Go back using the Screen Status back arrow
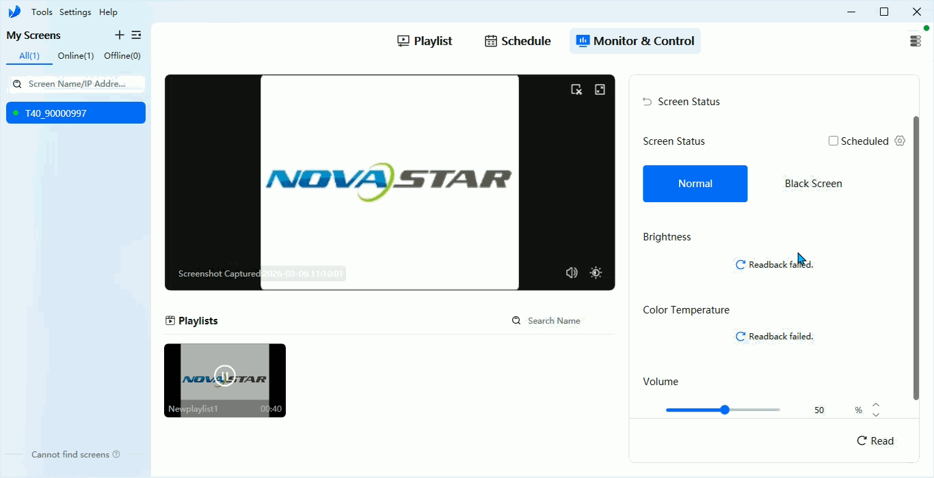 point(647,102)
